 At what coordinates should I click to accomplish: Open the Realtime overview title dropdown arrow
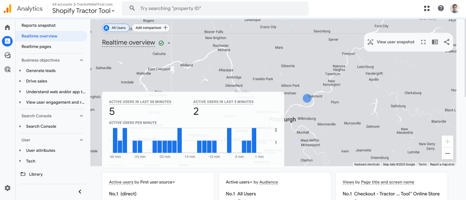(169, 43)
